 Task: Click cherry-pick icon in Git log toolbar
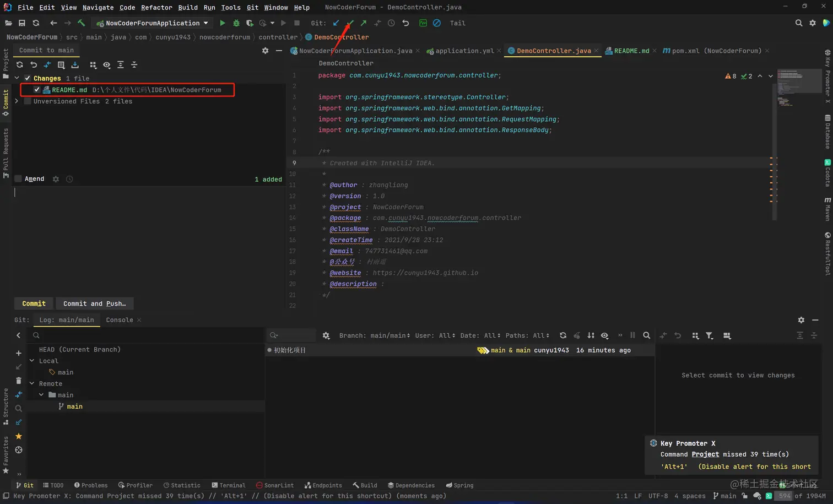(577, 335)
